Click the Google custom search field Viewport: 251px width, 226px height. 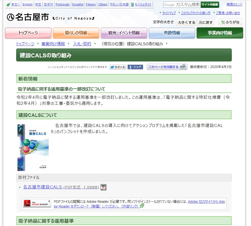pyautogui.click(x=182, y=5)
